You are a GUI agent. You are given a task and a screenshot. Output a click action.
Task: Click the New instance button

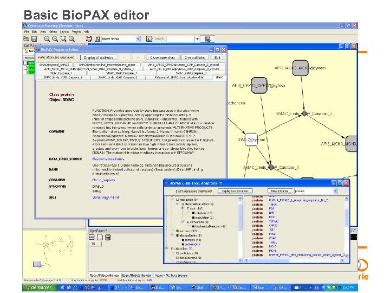[280, 191]
